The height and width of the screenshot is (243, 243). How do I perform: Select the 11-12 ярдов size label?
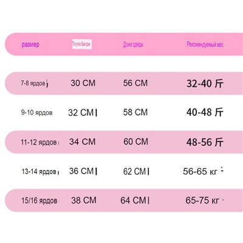pos(39,142)
